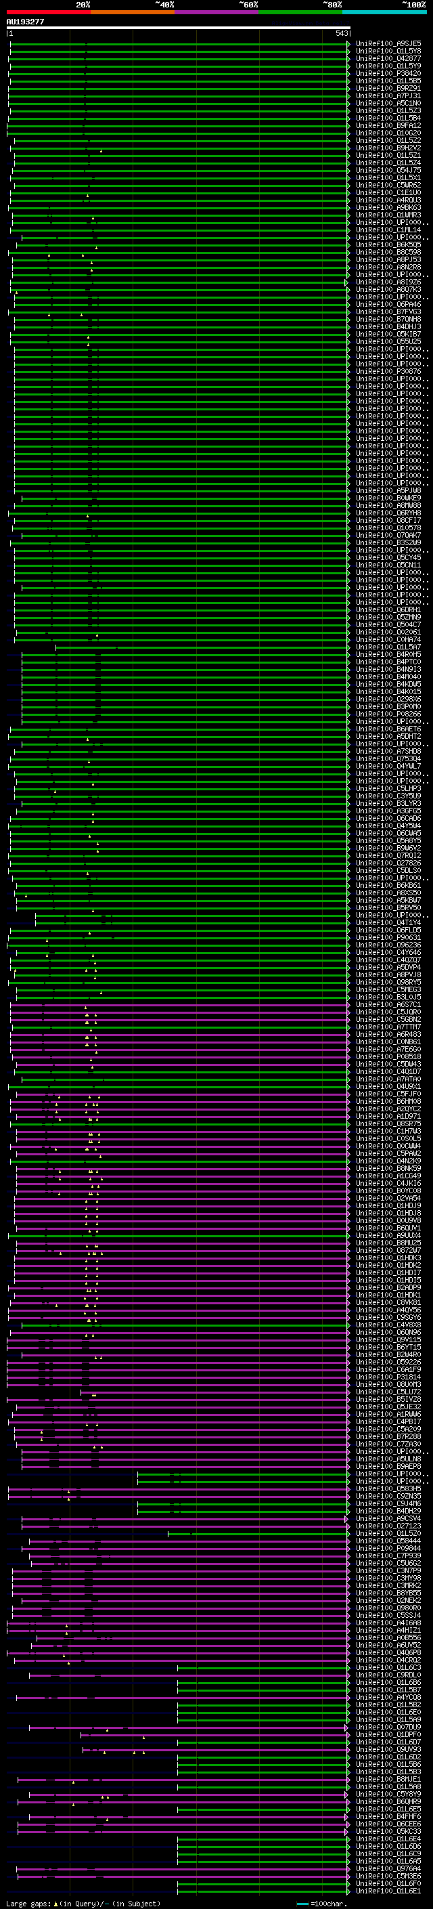Viewport: 433px width, 1909px height.
Task: Select the hit UniRef100_B6K5Q5
Action: (388, 244)
